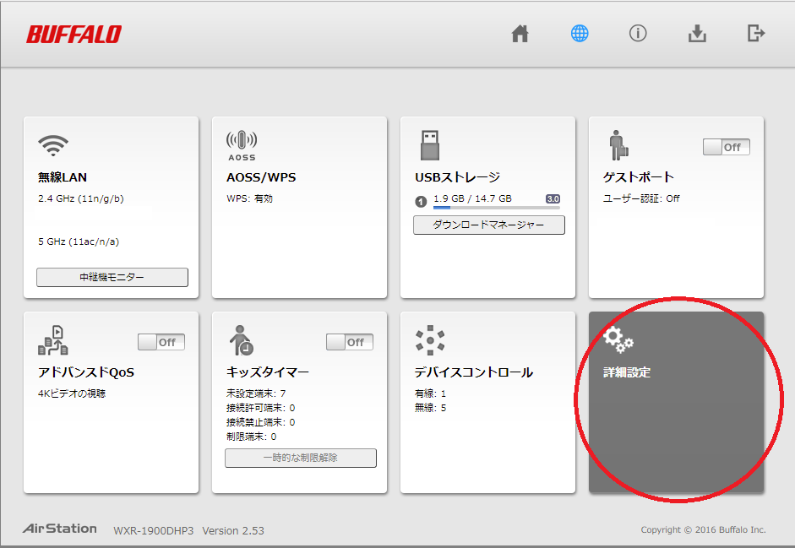The width and height of the screenshot is (795, 548).
Task: Open the ゲストポート heading
Action: pos(639,177)
